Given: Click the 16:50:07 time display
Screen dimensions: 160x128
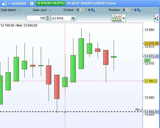Looking at the screenshot, I should (73, 3).
